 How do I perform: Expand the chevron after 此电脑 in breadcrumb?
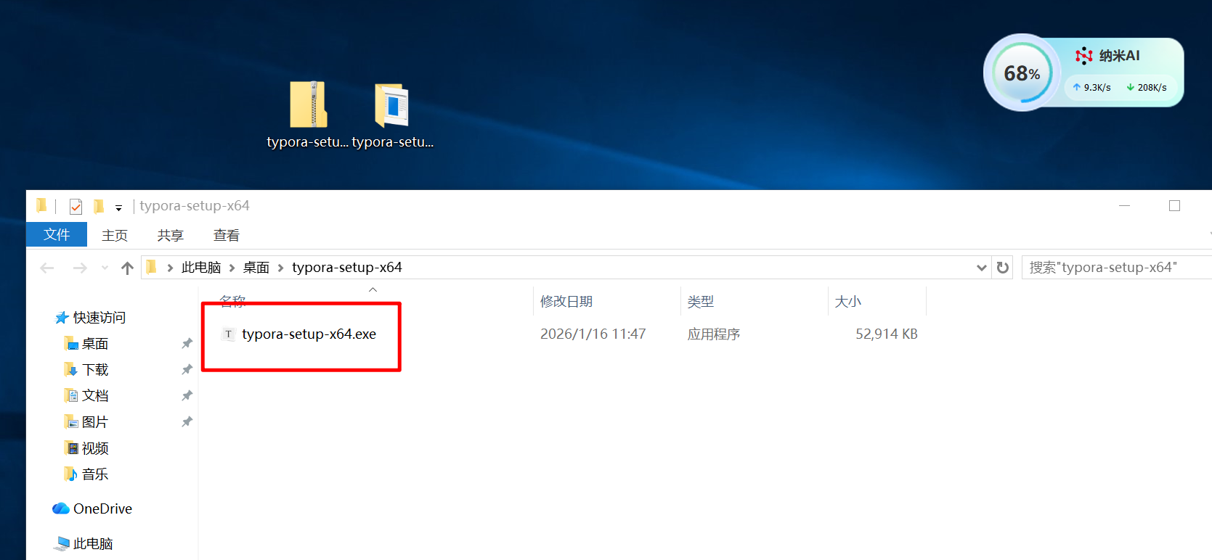[232, 268]
